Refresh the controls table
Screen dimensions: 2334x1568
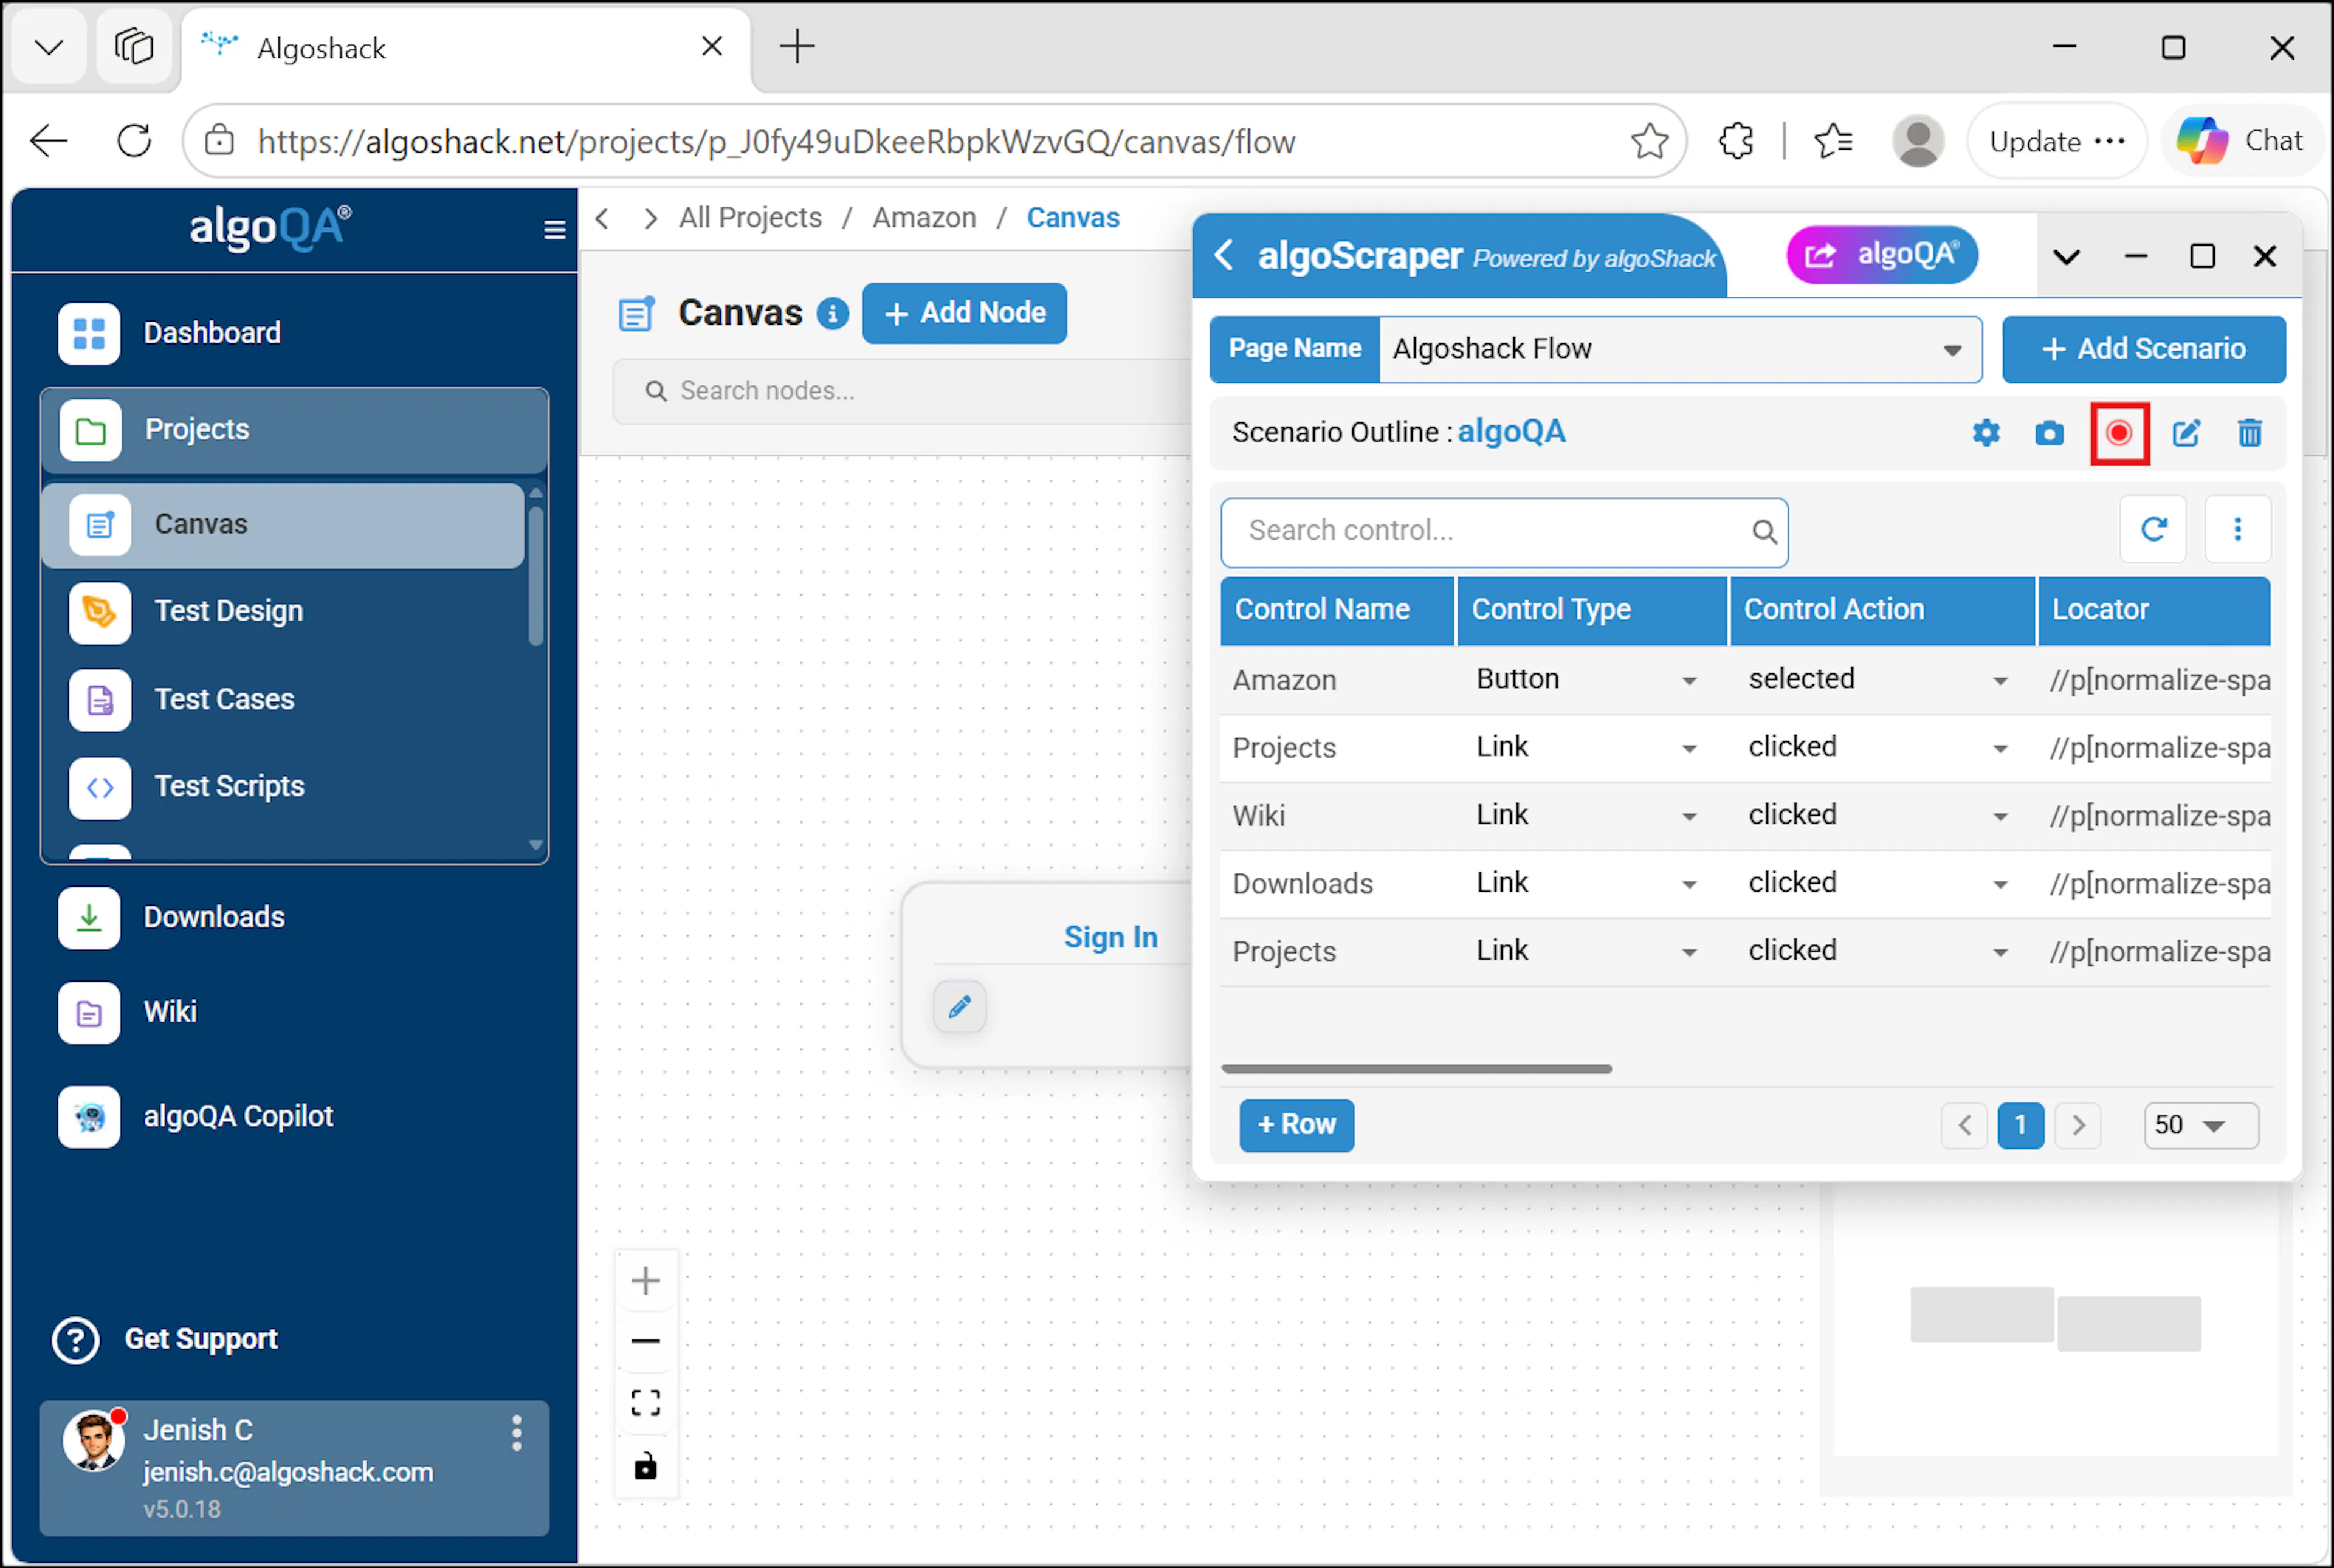pyautogui.click(x=2153, y=529)
